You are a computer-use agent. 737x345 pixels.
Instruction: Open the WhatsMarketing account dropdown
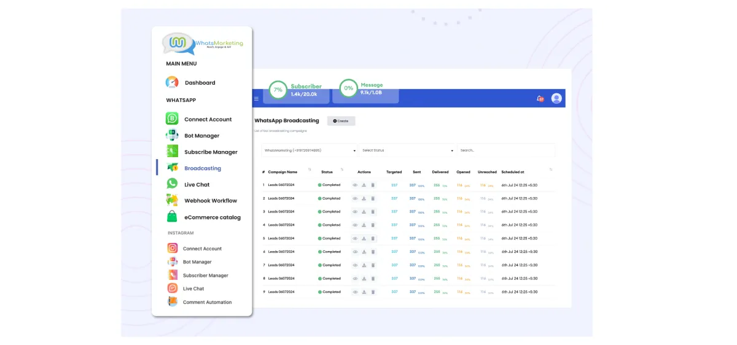pyautogui.click(x=309, y=150)
